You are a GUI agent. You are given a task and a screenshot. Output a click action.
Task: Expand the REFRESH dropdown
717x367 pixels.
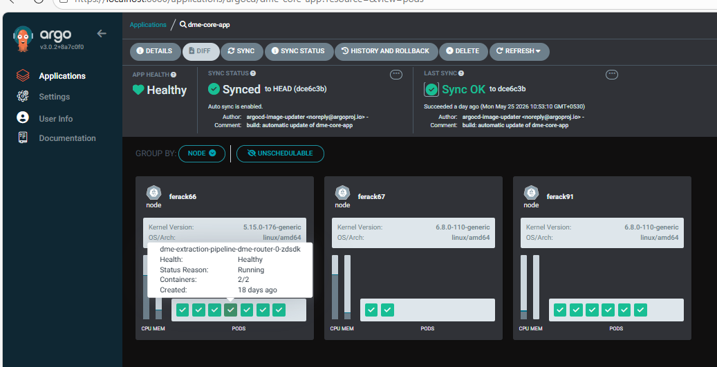(x=519, y=51)
